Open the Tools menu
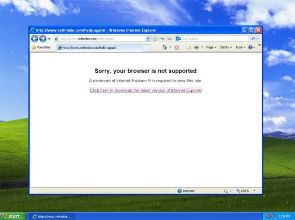The height and width of the screenshot is (220, 295). pos(240,47)
